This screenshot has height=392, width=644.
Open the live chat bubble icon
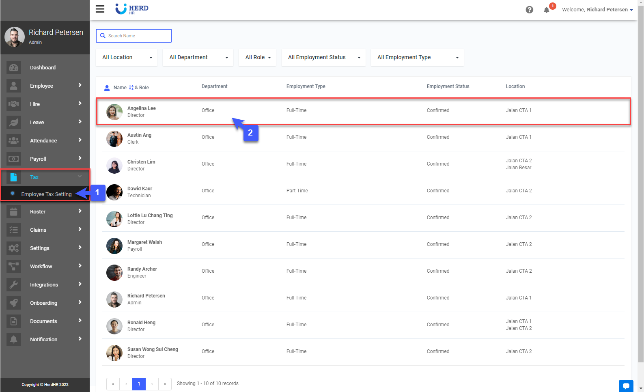tap(626, 386)
